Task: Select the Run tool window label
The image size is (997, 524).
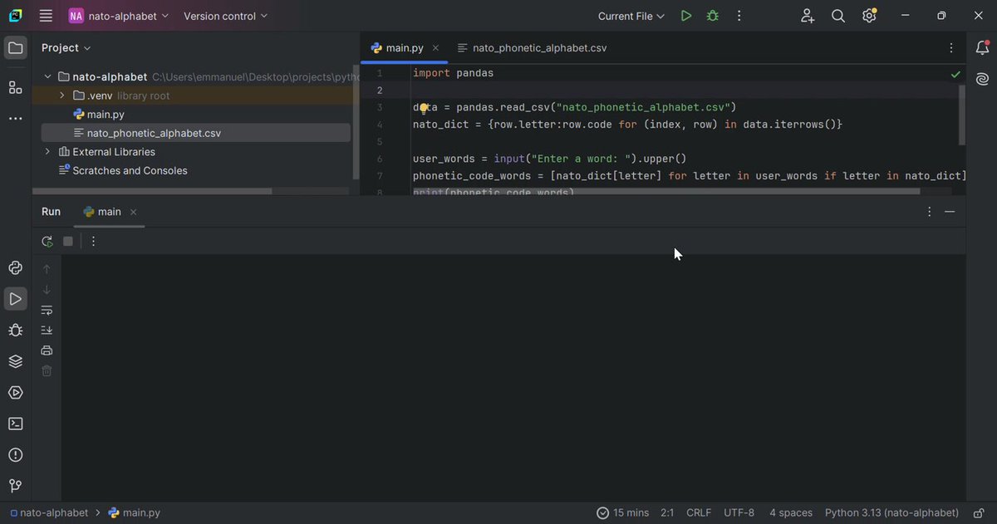Action: [x=52, y=212]
